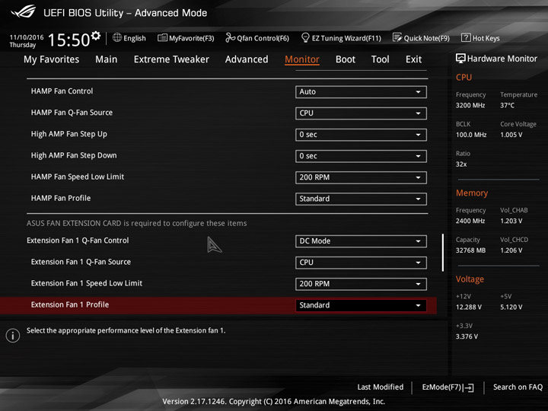548x411 pixels.
Task: Open Extreme Tweaker tab
Action: [171, 59]
